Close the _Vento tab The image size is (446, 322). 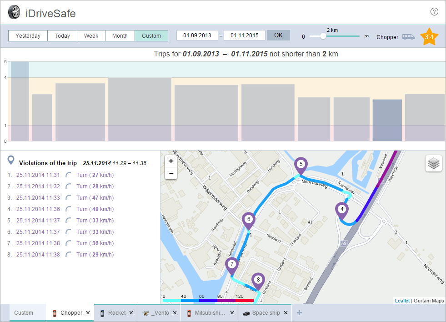coord(175,313)
